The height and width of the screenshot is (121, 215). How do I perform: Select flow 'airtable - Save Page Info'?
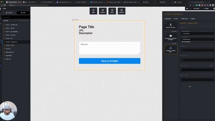pyautogui.click(x=16, y=42)
